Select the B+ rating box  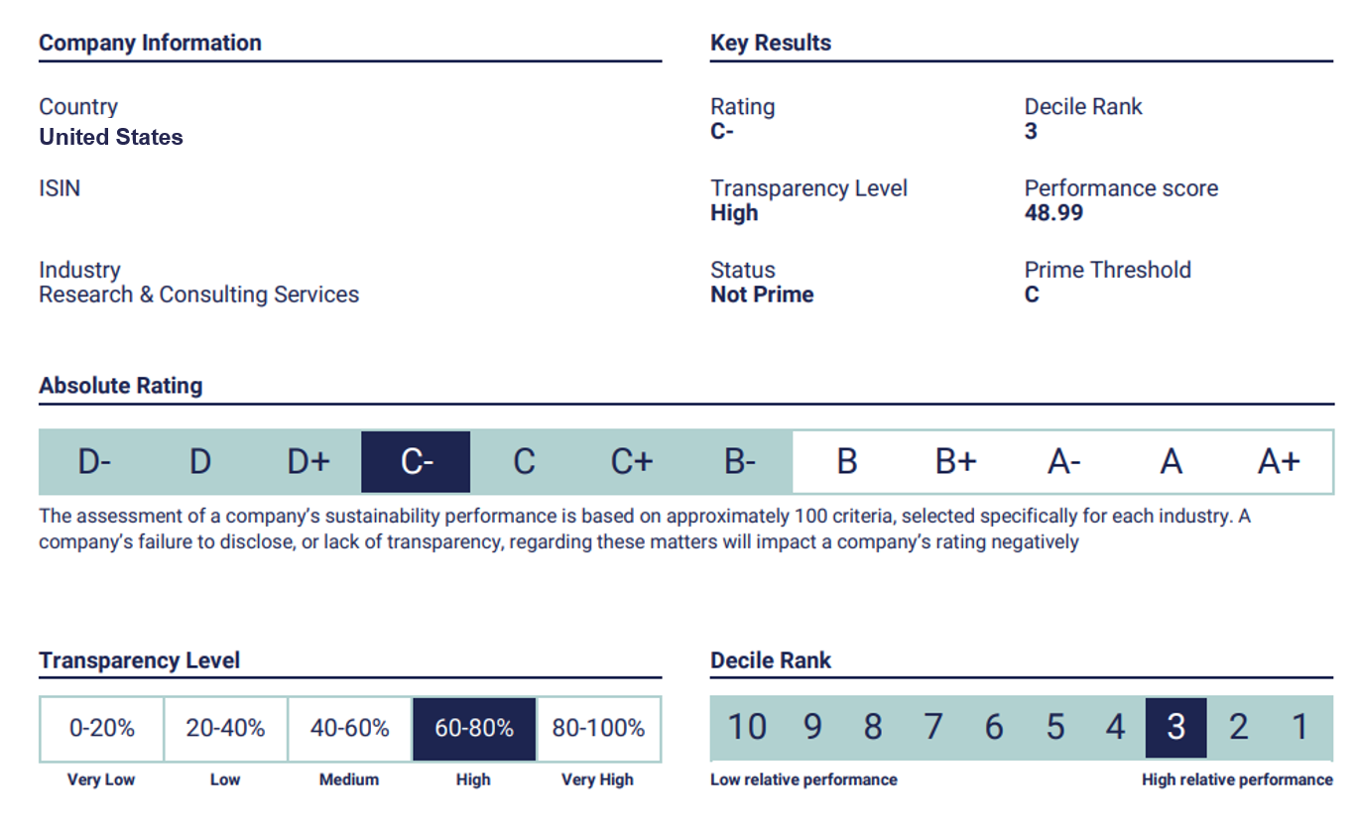[955, 462]
